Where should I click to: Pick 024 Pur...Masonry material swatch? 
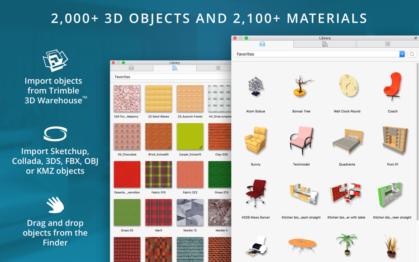(127, 99)
